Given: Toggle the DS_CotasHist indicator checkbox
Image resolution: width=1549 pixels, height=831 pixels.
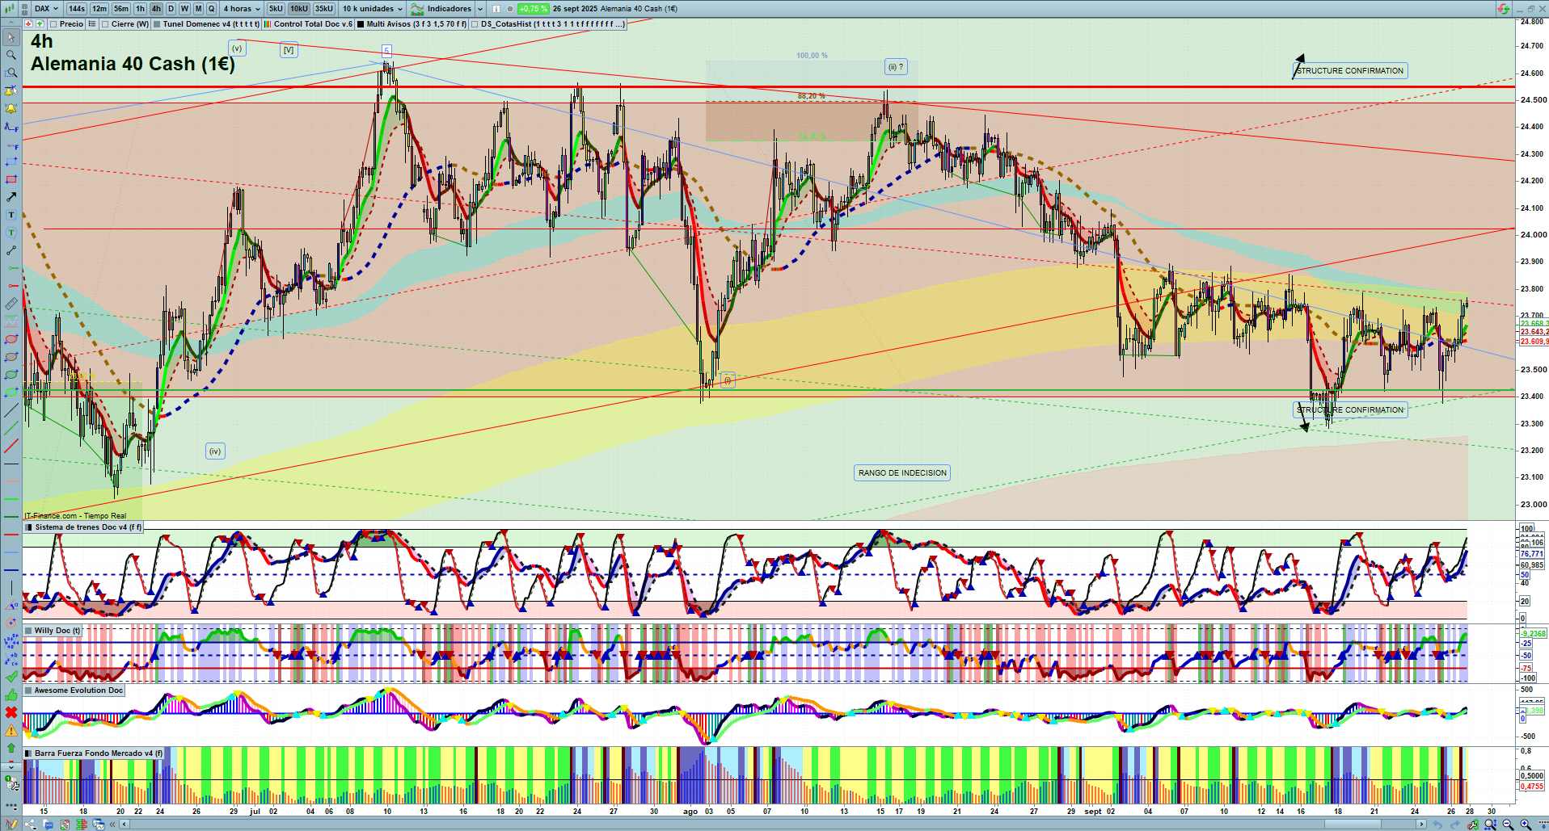Looking at the screenshot, I should [475, 24].
